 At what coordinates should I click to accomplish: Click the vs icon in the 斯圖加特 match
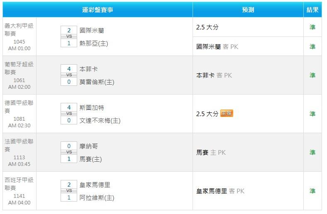[69, 114]
